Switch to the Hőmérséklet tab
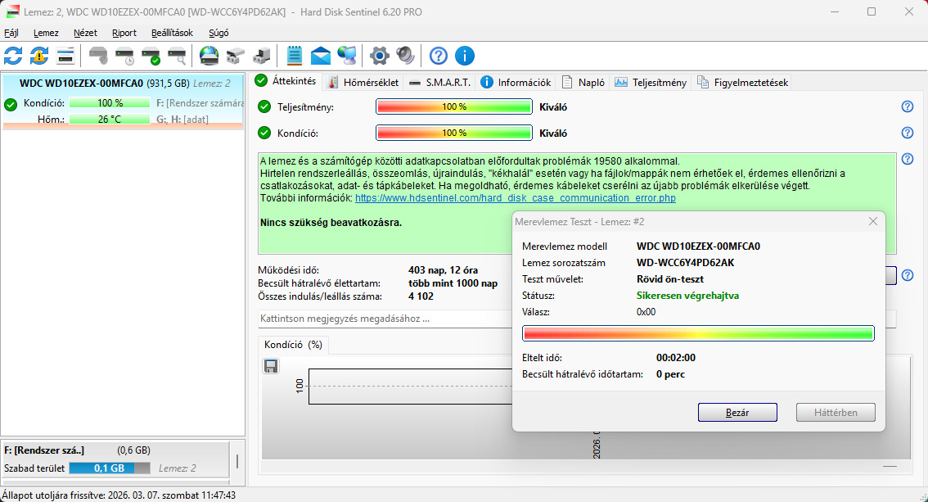 tap(363, 82)
